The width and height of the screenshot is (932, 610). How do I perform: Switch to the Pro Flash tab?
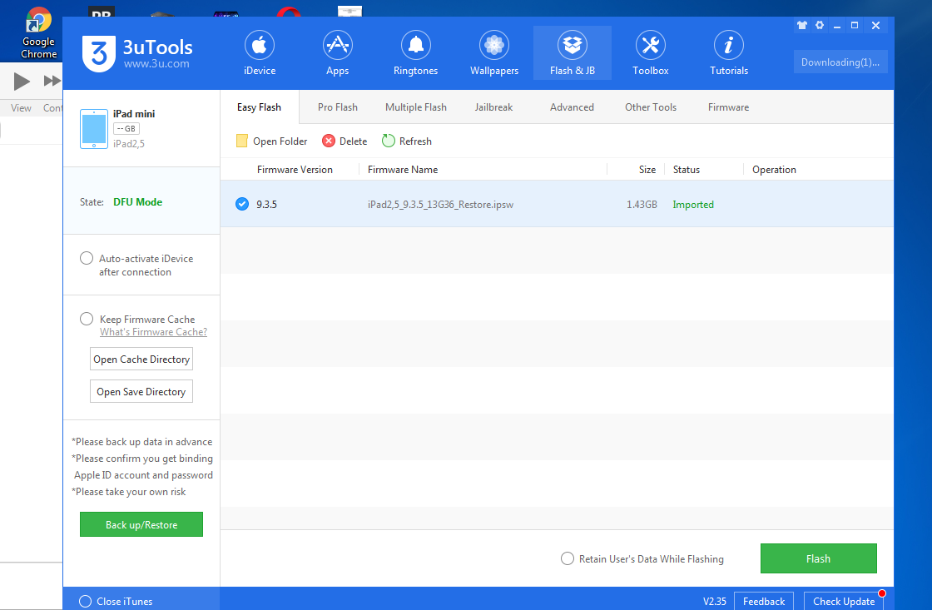point(338,107)
